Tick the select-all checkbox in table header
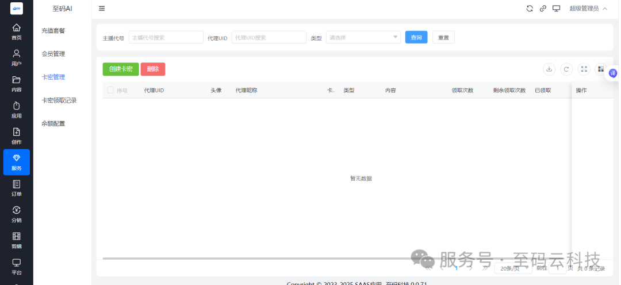Image resolution: width=621 pixels, height=285 pixels. [110, 90]
